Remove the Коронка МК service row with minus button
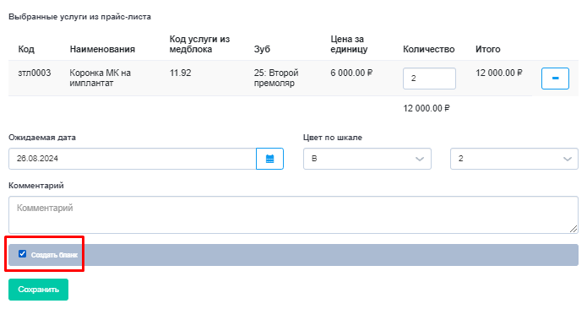This screenshot has width=587, height=309. tap(555, 79)
